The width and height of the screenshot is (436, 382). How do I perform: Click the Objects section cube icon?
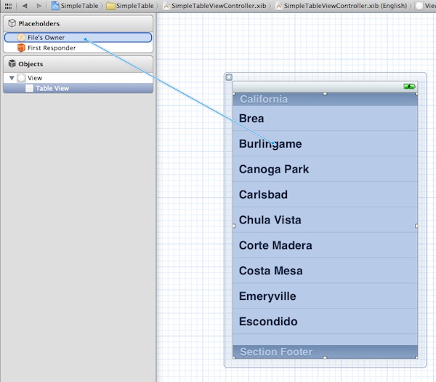[12, 64]
